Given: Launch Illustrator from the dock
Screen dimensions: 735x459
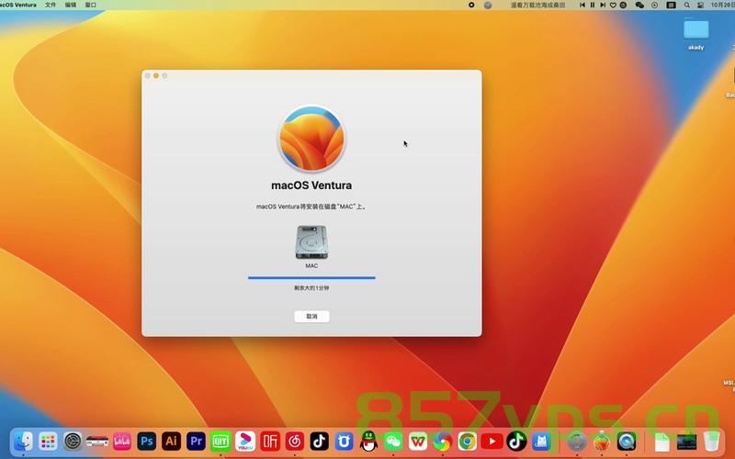Looking at the screenshot, I should 171,442.
